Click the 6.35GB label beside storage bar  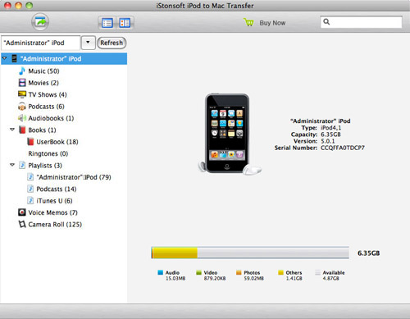click(368, 253)
